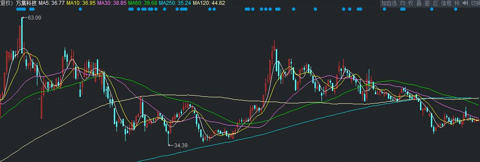Click the 63.00 high price label
The image size is (480, 162).
point(34,18)
